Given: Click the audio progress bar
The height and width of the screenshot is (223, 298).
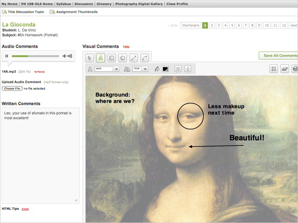Looking at the screenshot, I should (35, 56).
